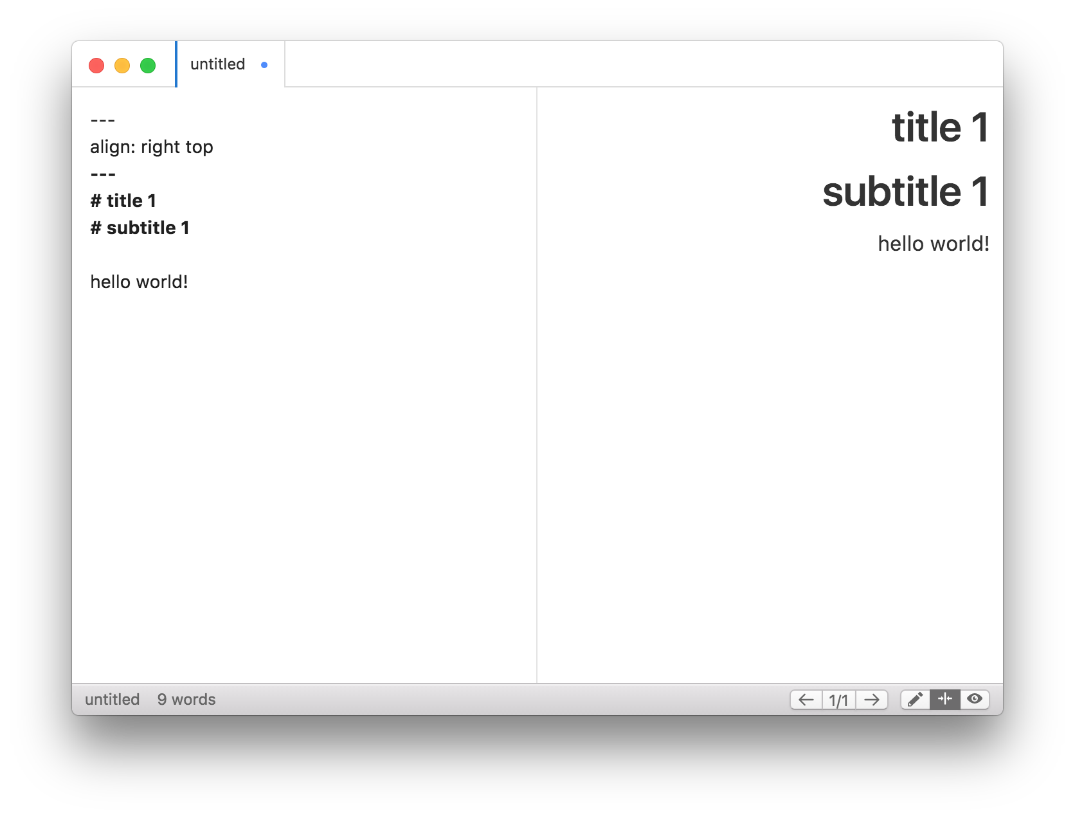Click the 1/1 page indicator

pos(839,700)
